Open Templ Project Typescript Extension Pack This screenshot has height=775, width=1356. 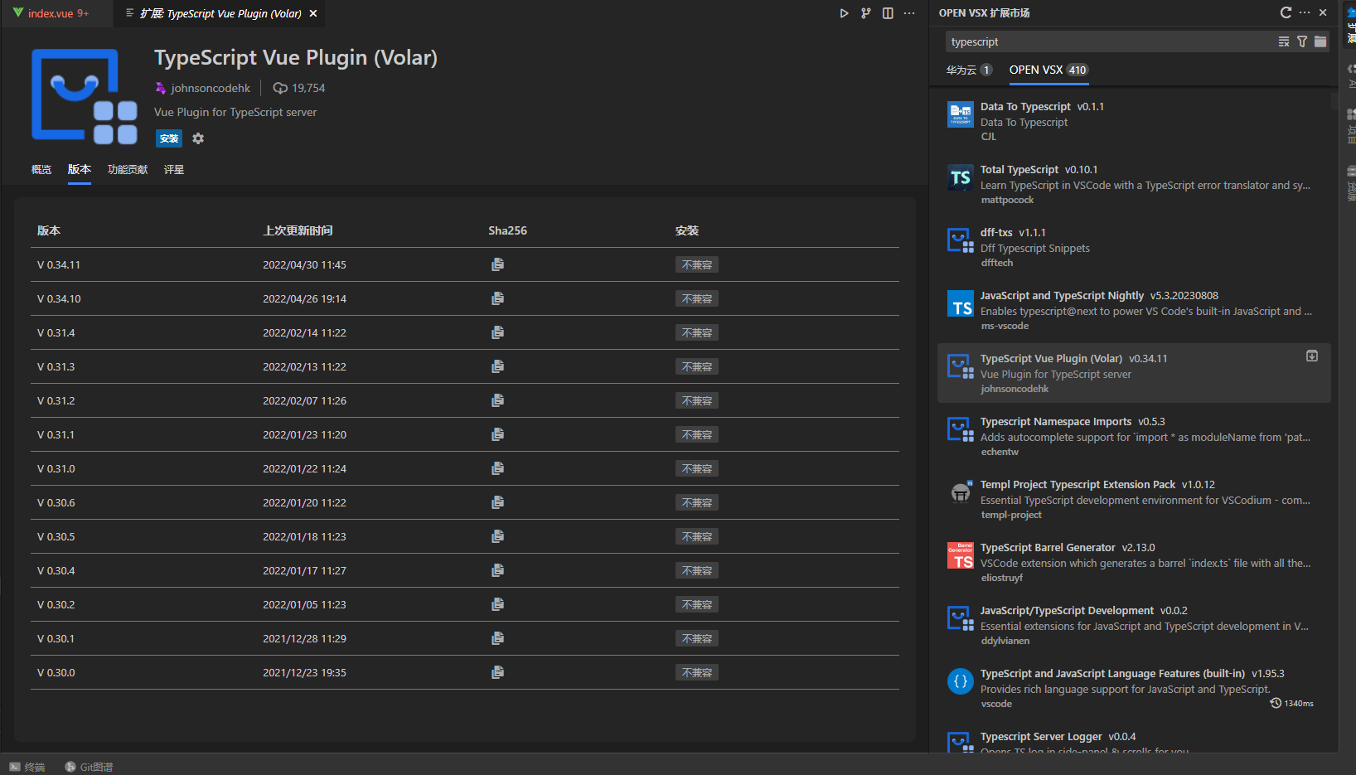[1134, 499]
